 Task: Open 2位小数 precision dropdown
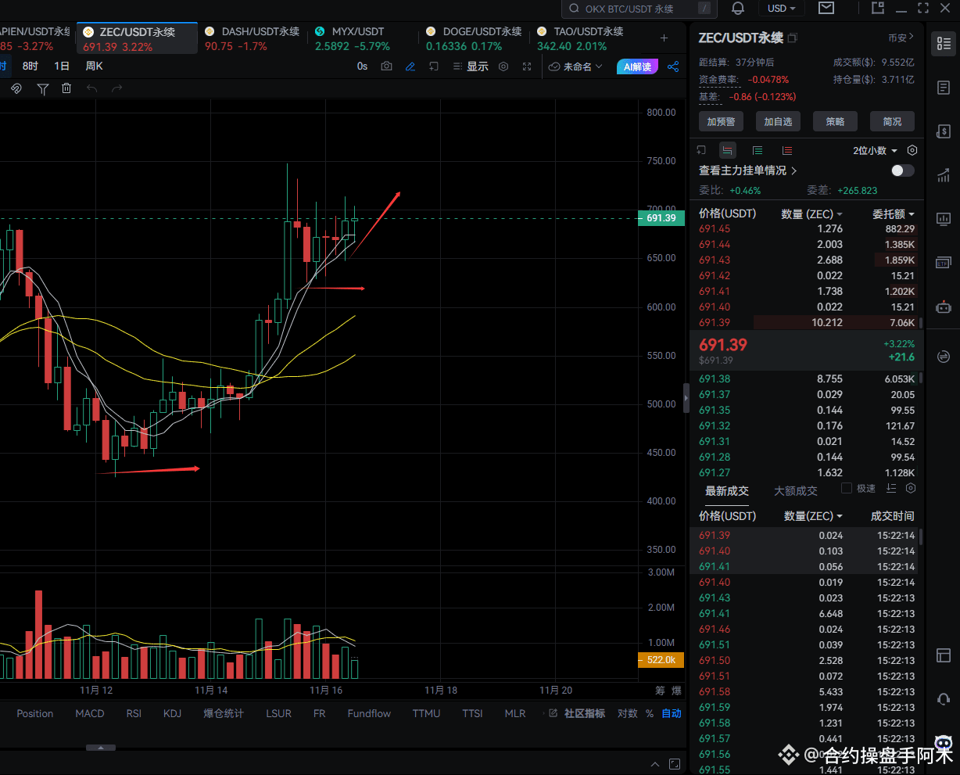[876, 150]
